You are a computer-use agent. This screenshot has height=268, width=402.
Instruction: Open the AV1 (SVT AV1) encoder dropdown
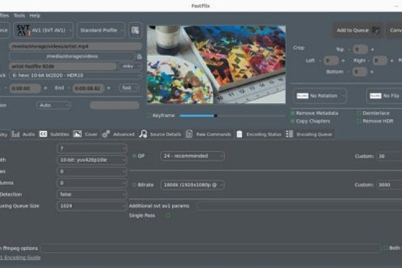tap(51, 30)
